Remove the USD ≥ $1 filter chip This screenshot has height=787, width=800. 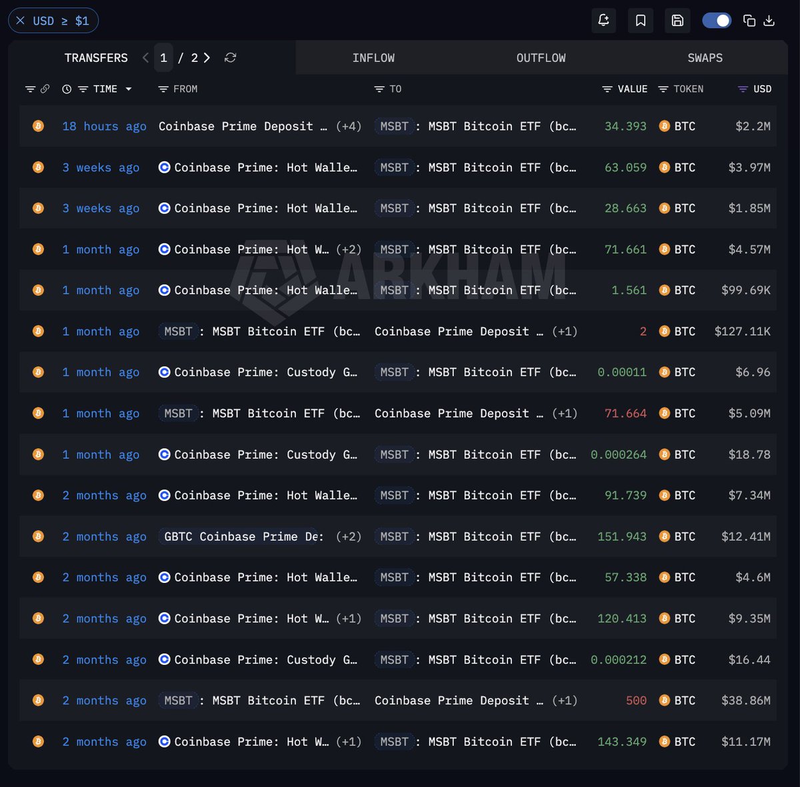pos(20,21)
